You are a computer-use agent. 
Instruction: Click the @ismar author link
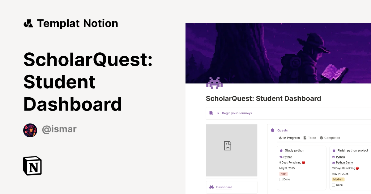tap(59, 129)
